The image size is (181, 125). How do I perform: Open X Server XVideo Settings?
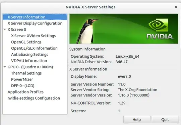(34, 36)
